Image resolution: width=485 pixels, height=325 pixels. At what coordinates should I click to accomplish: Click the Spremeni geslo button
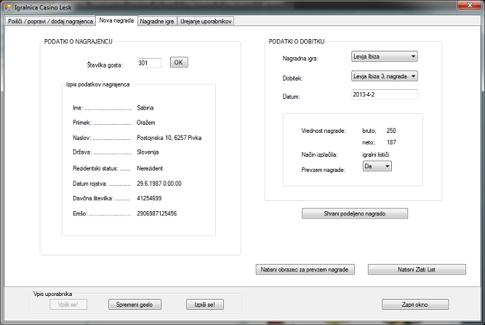click(133, 305)
